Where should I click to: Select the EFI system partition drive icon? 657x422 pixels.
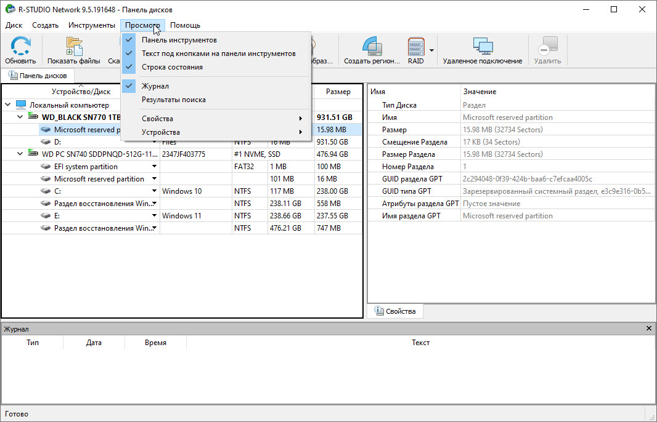click(46, 167)
